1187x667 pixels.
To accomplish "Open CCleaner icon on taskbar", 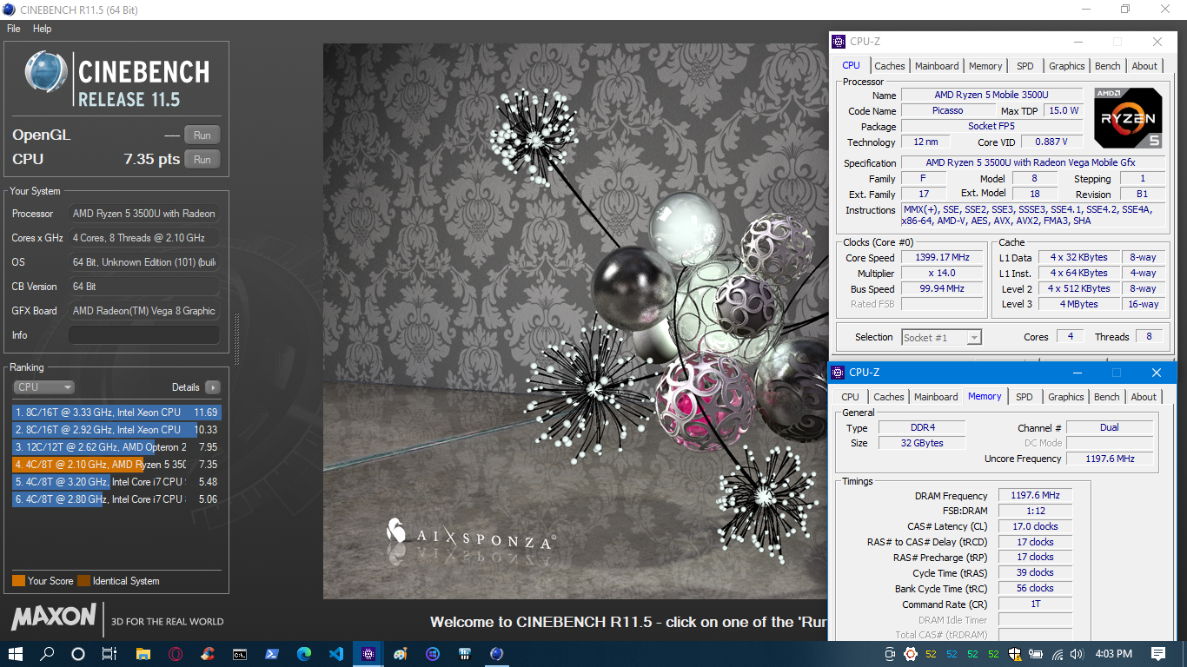I will click(207, 654).
